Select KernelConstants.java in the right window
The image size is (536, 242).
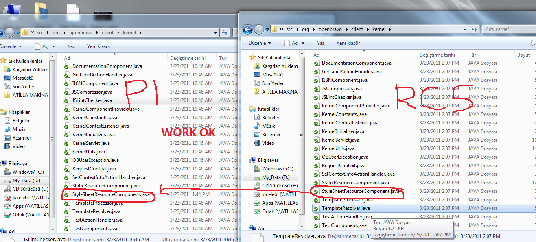pos(344,114)
